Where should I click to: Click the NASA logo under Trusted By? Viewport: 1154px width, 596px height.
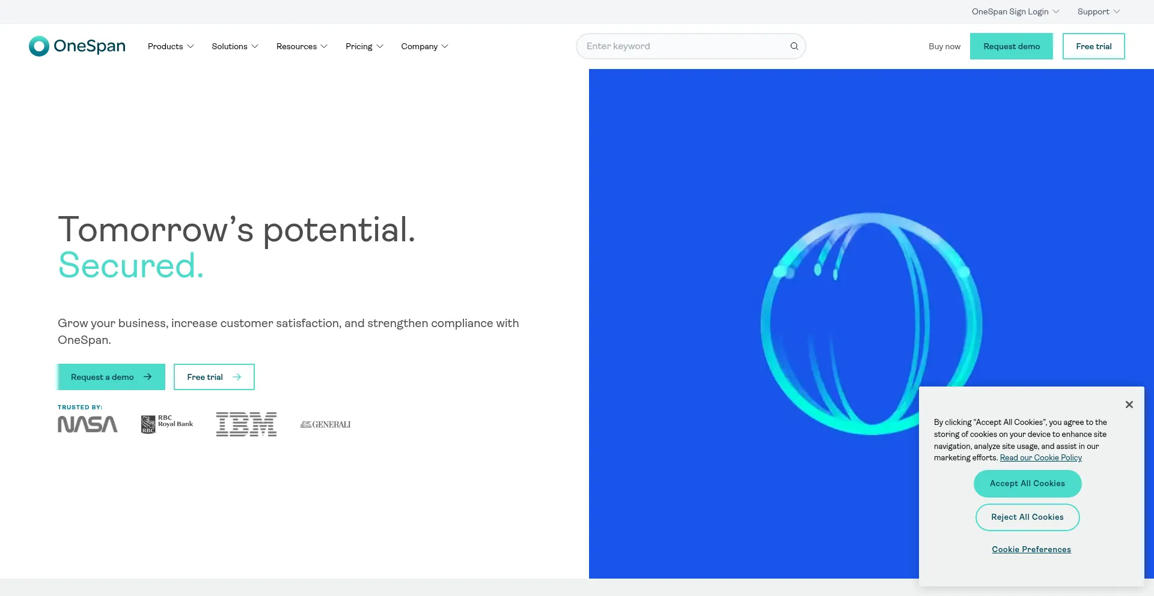click(x=88, y=424)
